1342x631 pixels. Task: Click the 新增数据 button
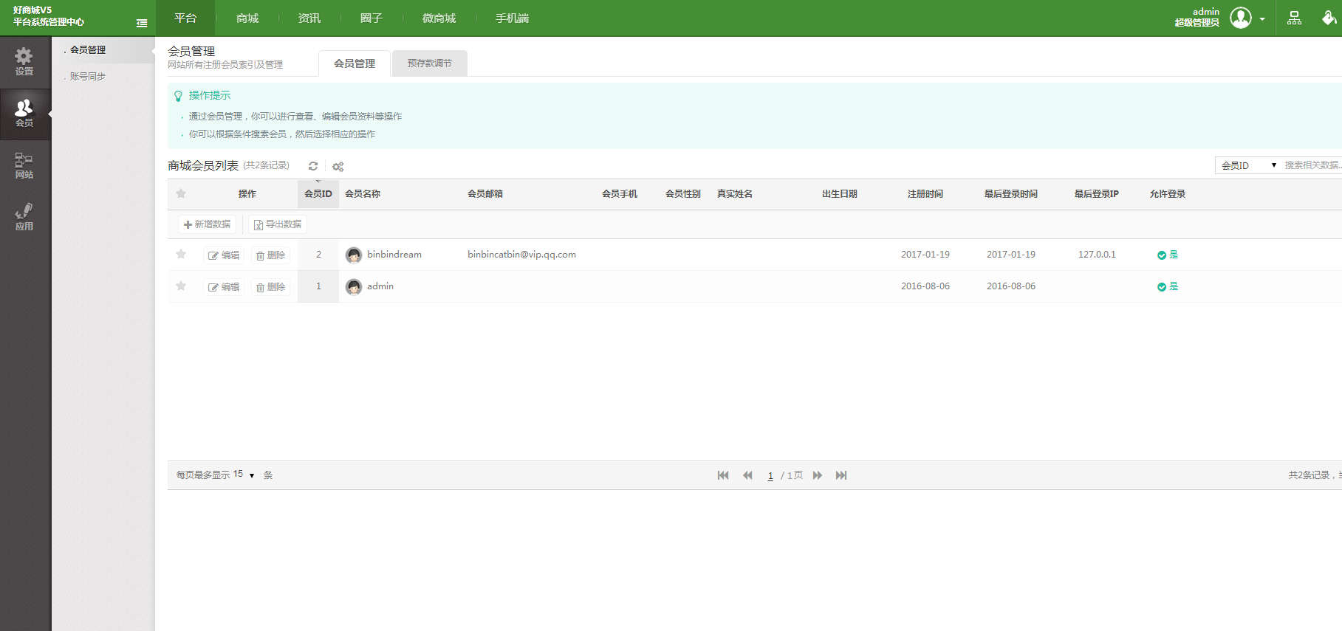coord(207,224)
